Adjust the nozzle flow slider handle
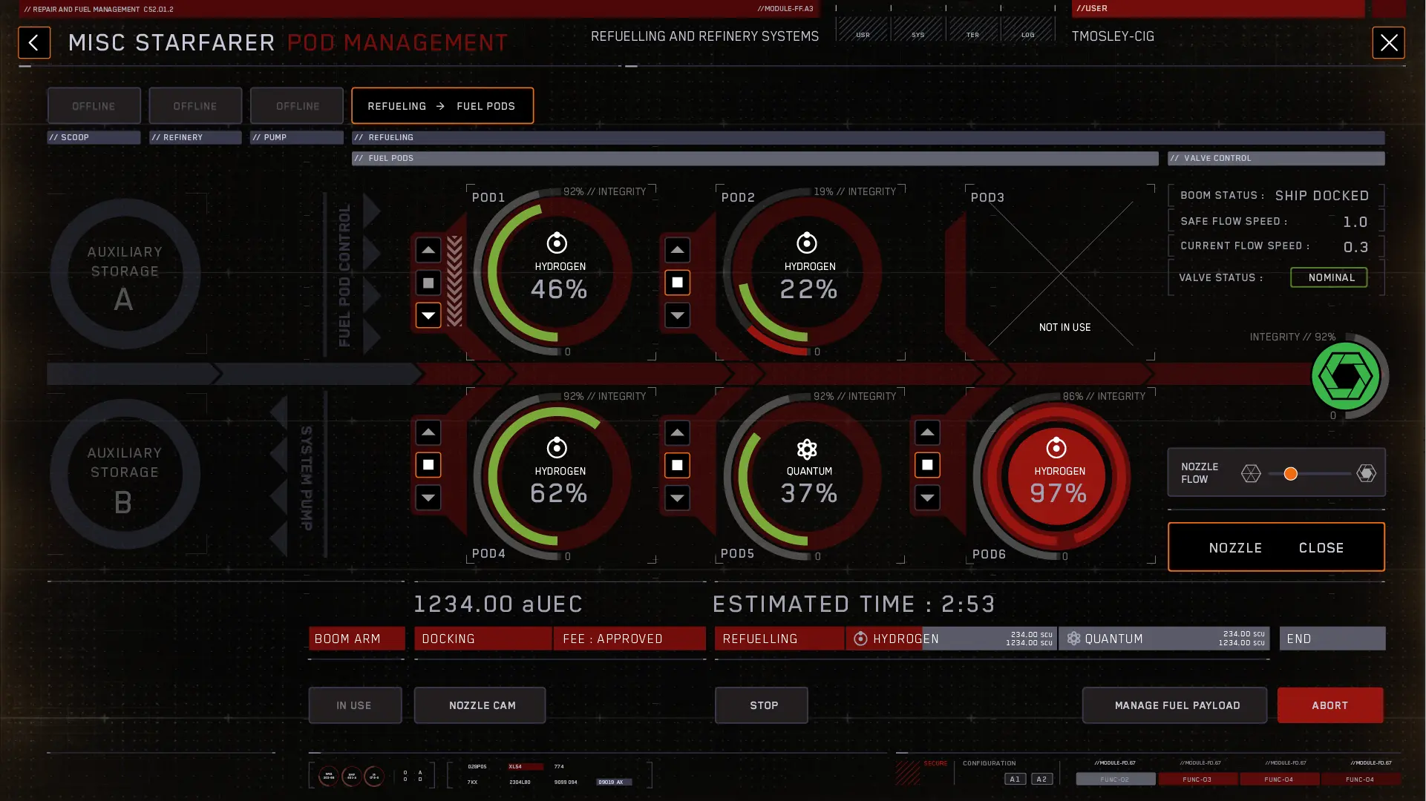Viewport: 1426px width, 801px height. click(1290, 474)
